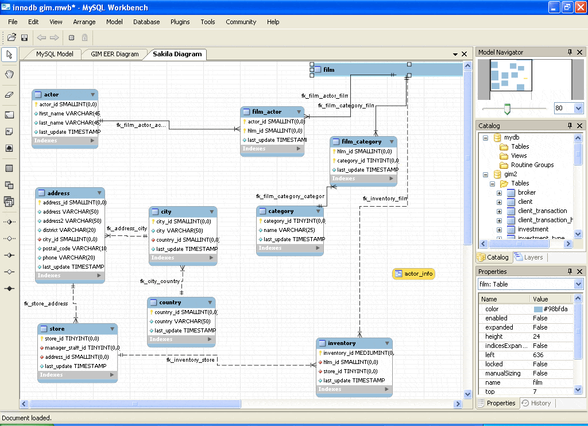
Task: Click the zoom slider handle in navigator
Action: click(507, 108)
